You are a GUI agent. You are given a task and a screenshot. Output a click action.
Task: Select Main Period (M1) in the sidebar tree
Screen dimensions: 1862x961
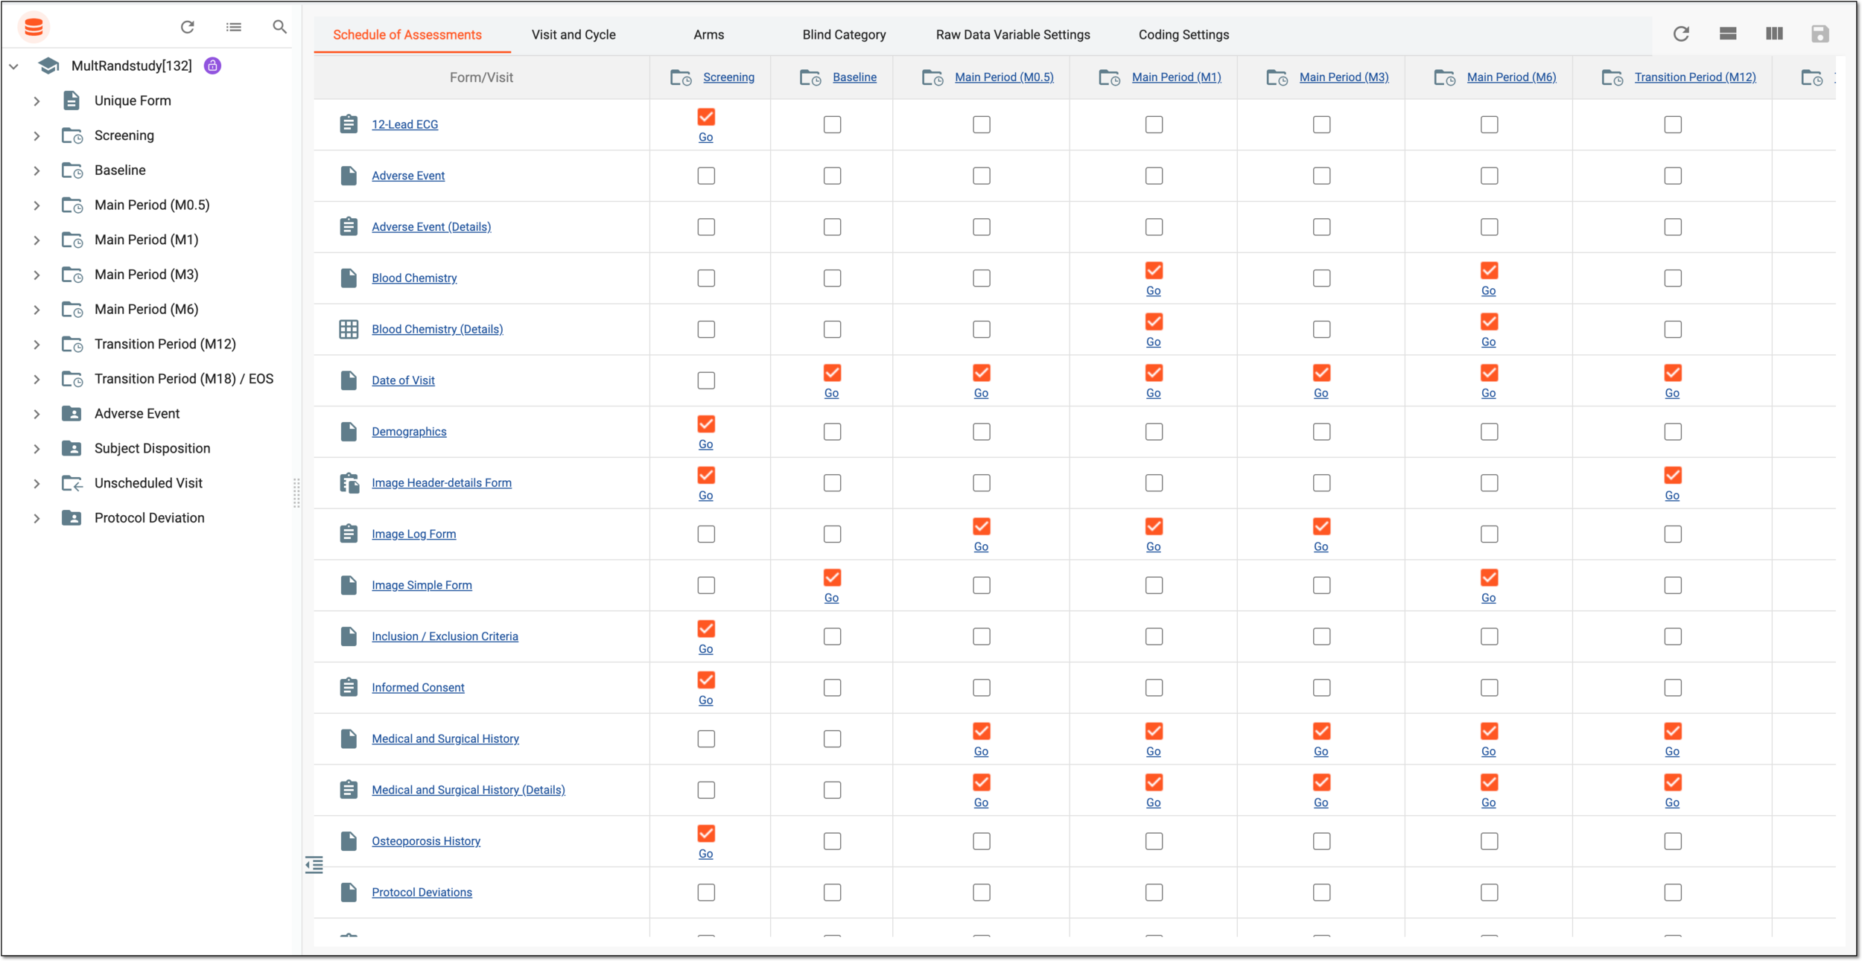coord(147,240)
